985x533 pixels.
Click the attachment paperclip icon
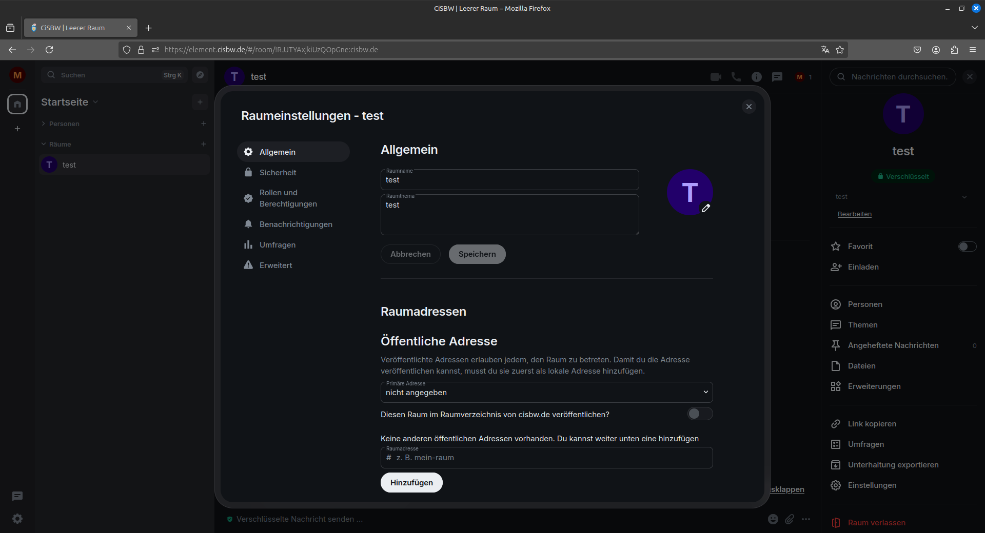790,519
